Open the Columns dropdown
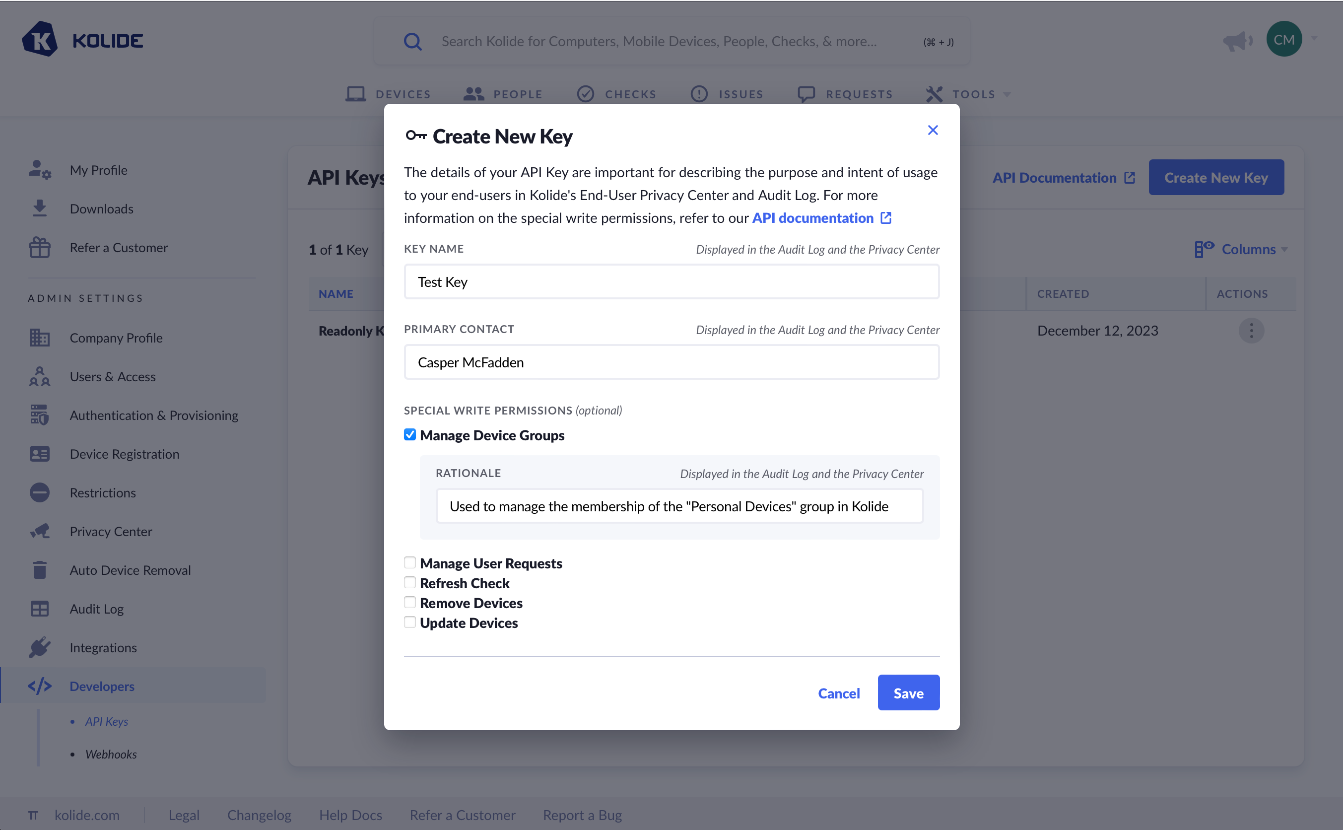This screenshot has height=830, width=1343. pyautogui.click(x=1241, y=249)
